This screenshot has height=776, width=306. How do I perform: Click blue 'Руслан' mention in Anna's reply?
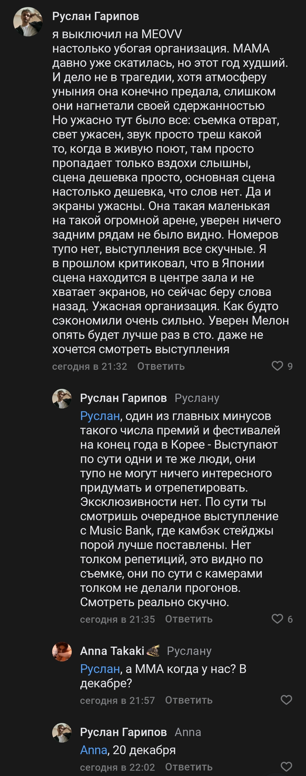[100, 669]
